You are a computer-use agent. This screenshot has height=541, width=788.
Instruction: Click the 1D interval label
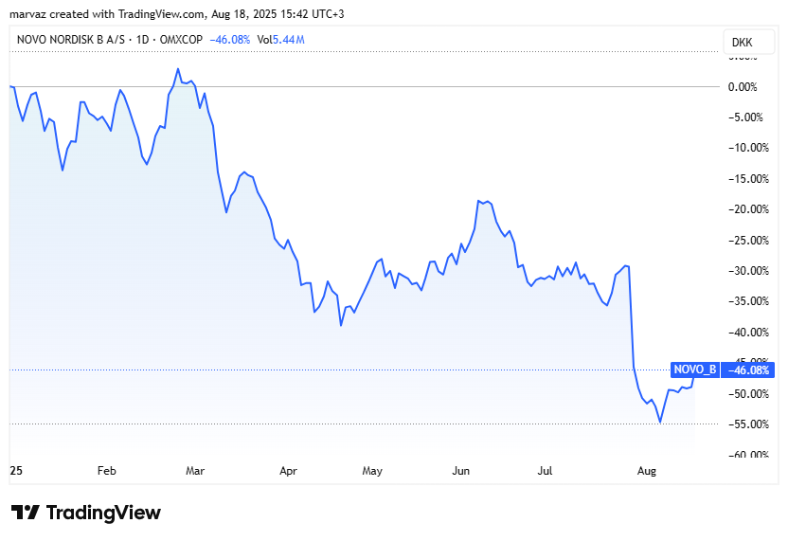click(x=142, y=40)
